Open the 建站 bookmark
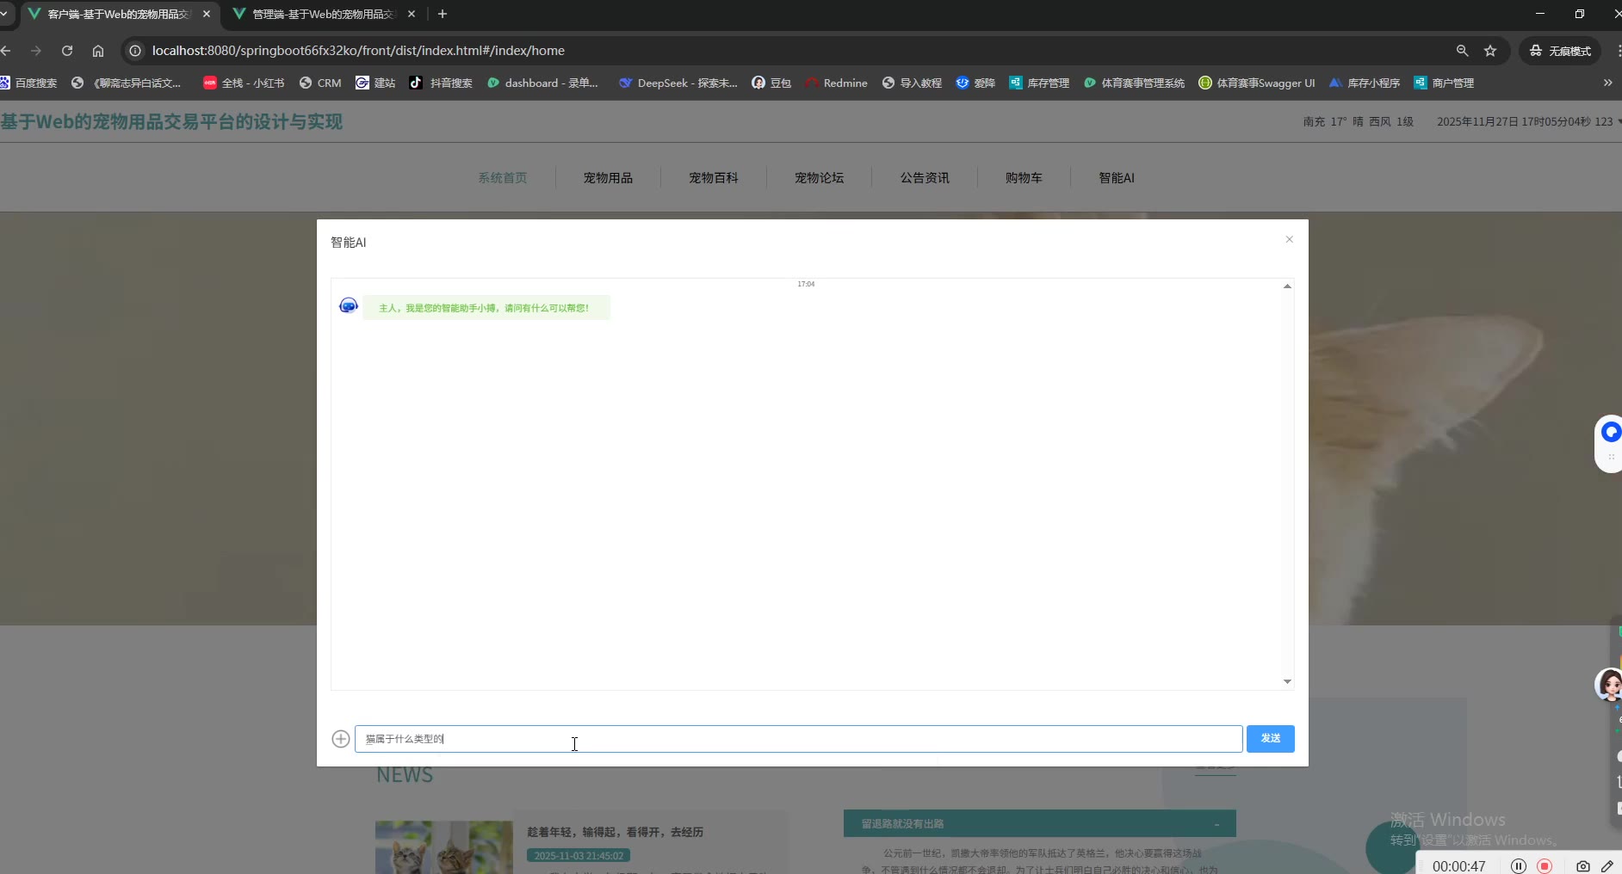The width and height of the screenshot is (1622, 874). 375,83
